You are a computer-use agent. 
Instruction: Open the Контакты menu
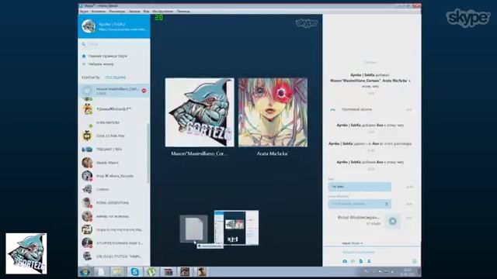click(99, 11)
